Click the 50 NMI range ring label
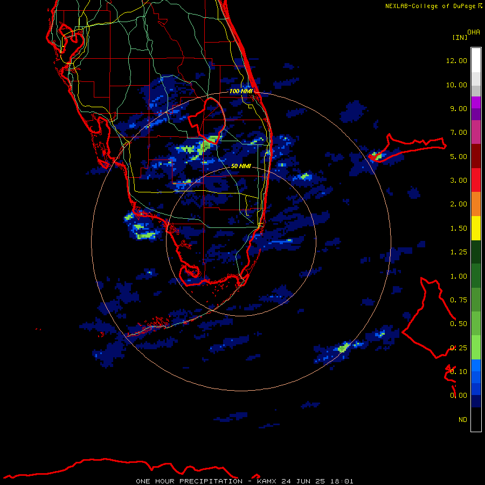The height and width of the screenshot is (485, 485). [x=241, y=166]
